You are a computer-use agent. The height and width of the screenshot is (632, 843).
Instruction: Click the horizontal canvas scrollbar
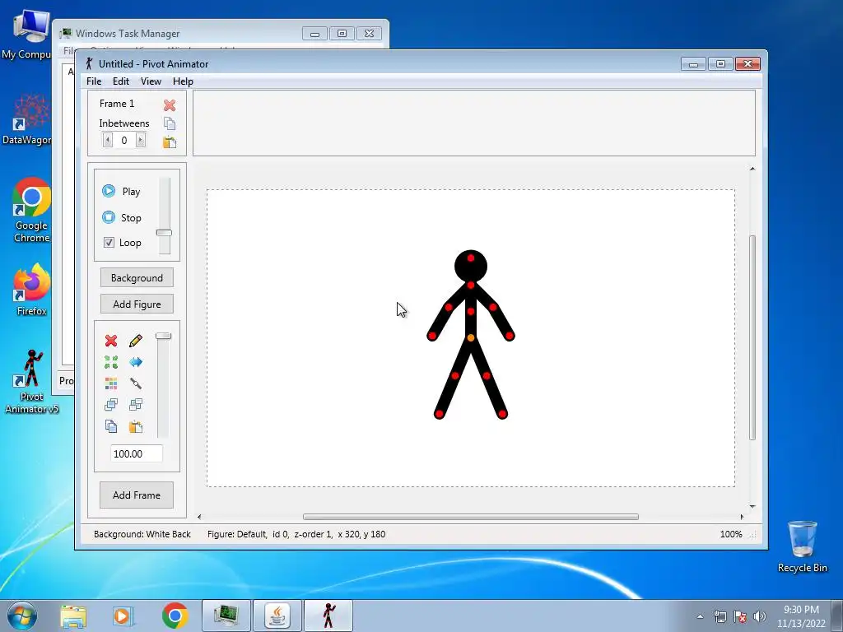pyautogui.click(x=470, y=517)
